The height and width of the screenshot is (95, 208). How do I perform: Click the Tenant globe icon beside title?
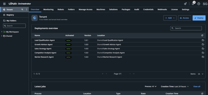click(x=35, y=18)
